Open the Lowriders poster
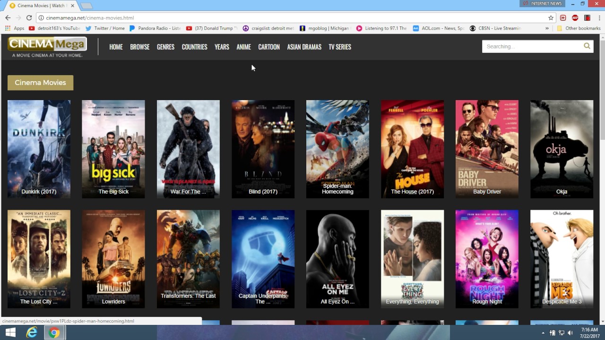The width and height of the screenshot is (605, 340). 113,259
